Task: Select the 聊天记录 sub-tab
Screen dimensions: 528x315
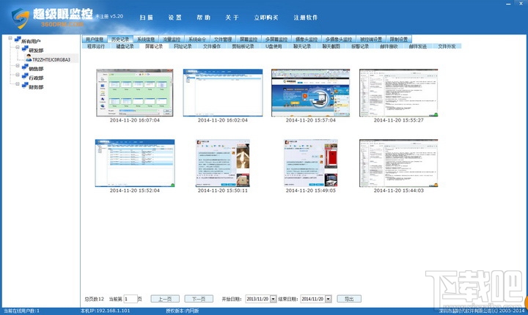Action: (x=302, y=46)
